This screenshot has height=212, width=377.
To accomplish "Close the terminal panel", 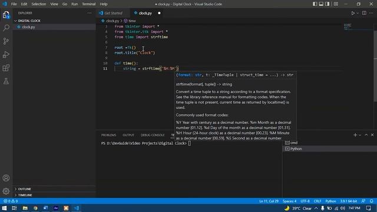I will click(372, 135).
